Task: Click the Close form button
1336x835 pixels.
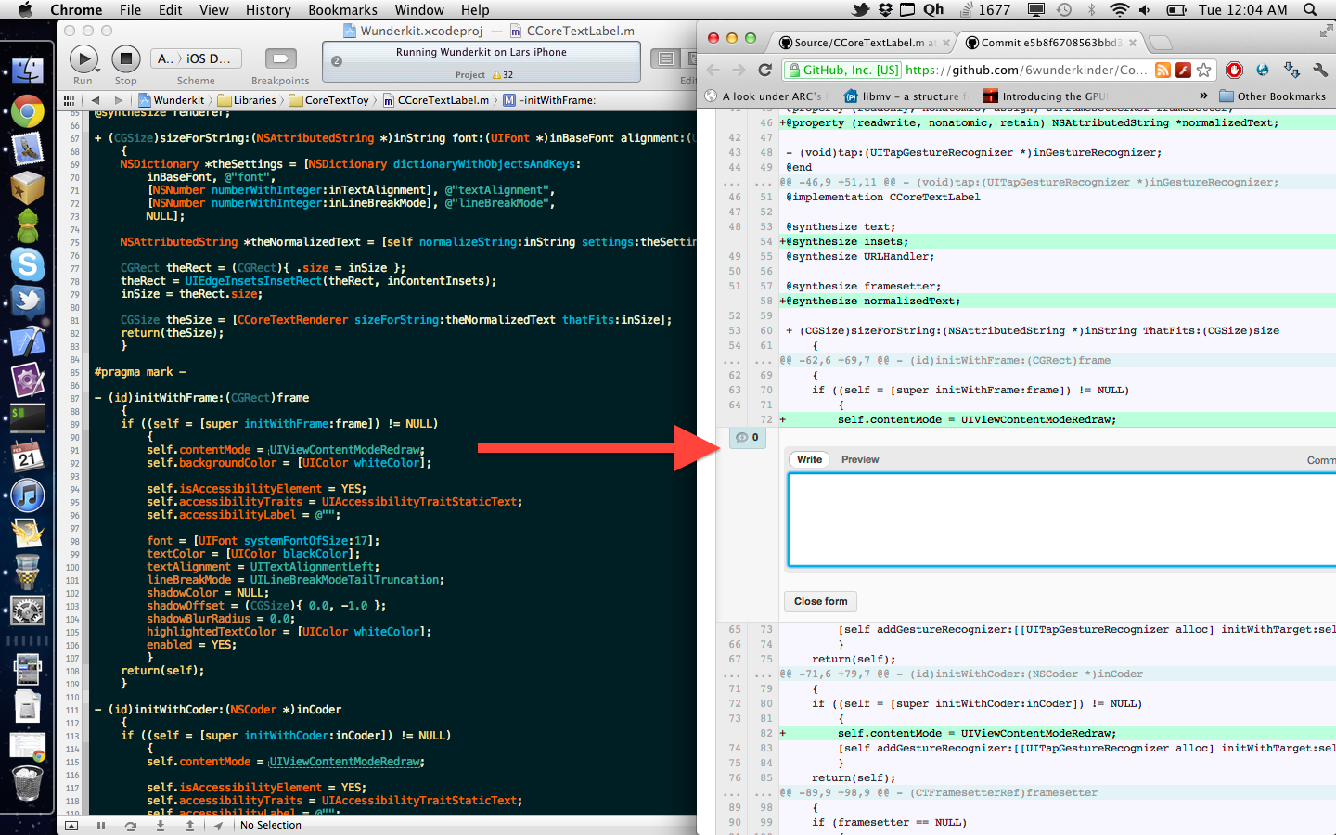Action: 820,601
